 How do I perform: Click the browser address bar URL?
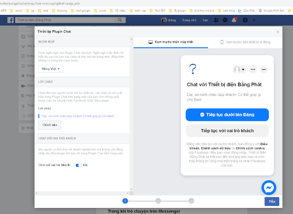40,3
